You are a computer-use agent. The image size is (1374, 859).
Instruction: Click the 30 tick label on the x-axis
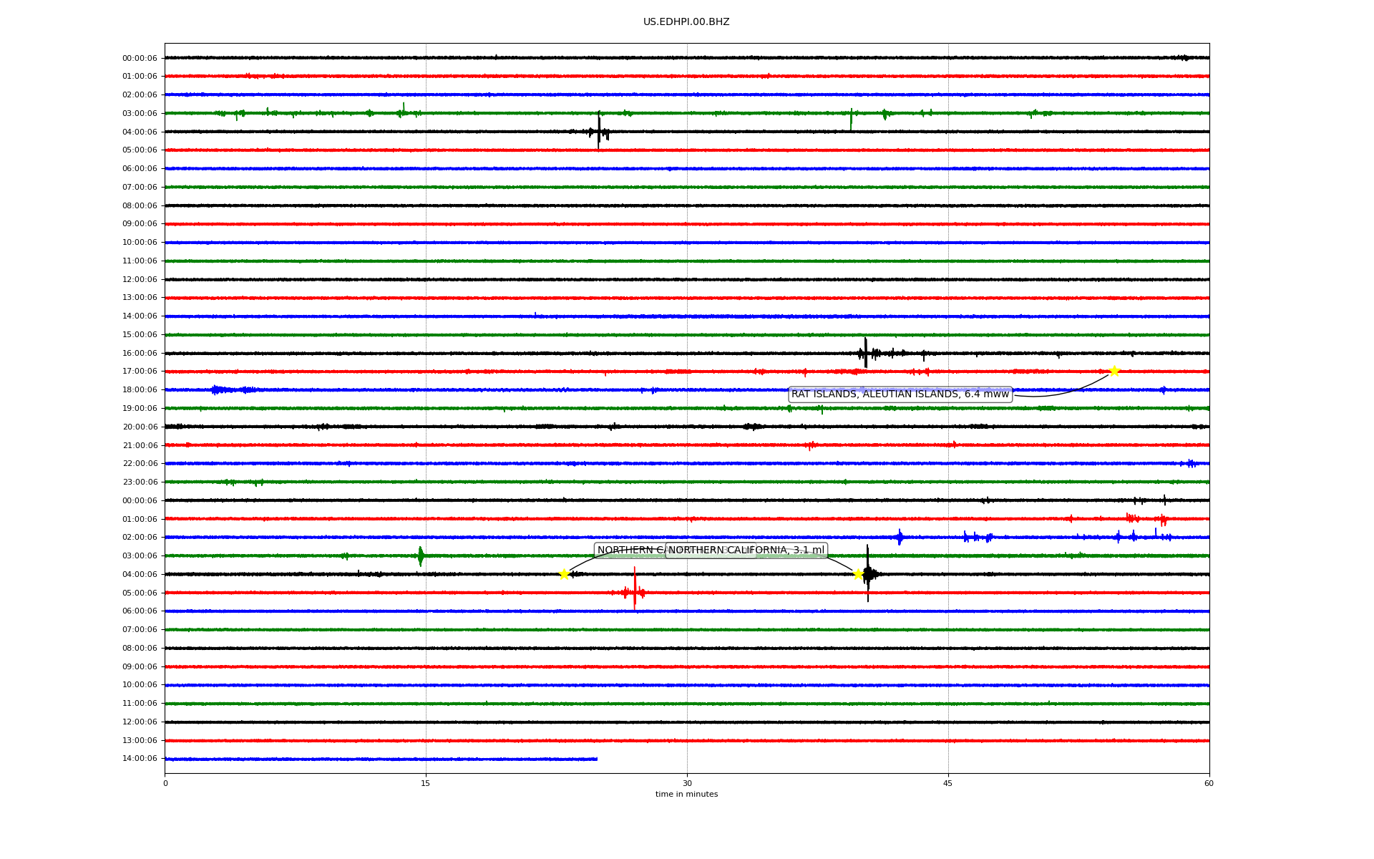[x=687, y=783]
